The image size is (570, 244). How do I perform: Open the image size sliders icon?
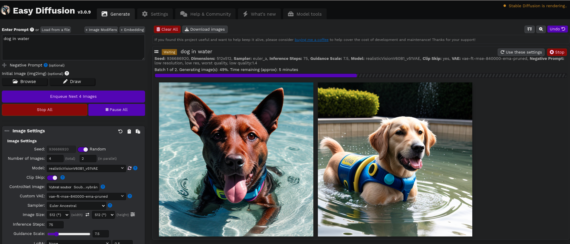[x=133, y=215]
